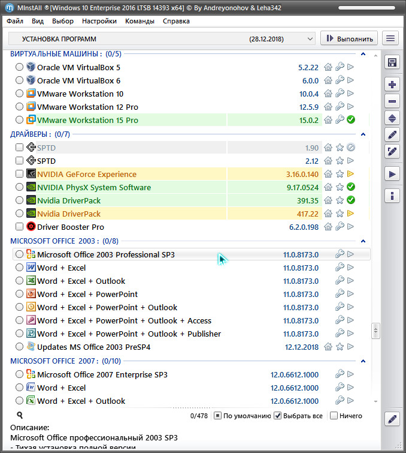406x453 pixels.
Task: Click home icon for VMware Workstation 15 Pro
Action: point(328,120)
